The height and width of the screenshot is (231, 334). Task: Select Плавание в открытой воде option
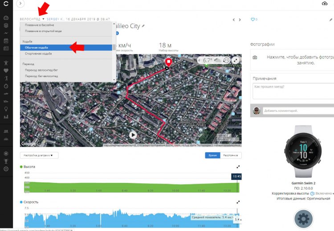[66, 31]
